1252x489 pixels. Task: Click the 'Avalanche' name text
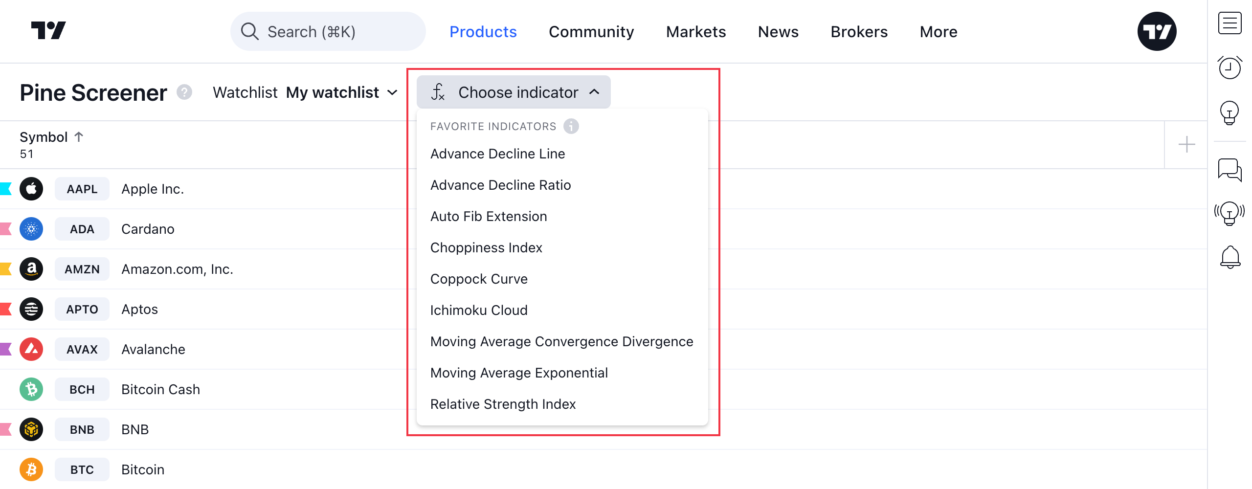pyautogui.click(x=153, y=349)
